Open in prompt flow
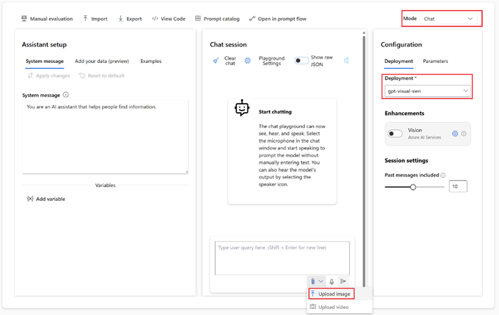The height and width of the screenshot is (315, 499). tap(278, 19)
